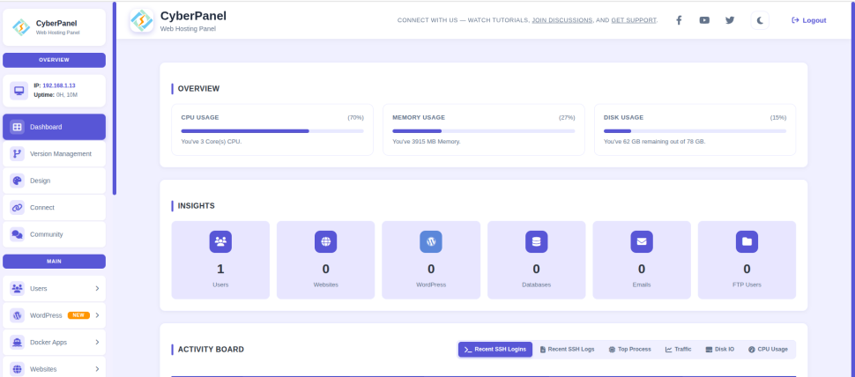The image size is (855, 377).
Task: Open the YouTube icon in header
Action: [x=704, y=20]
